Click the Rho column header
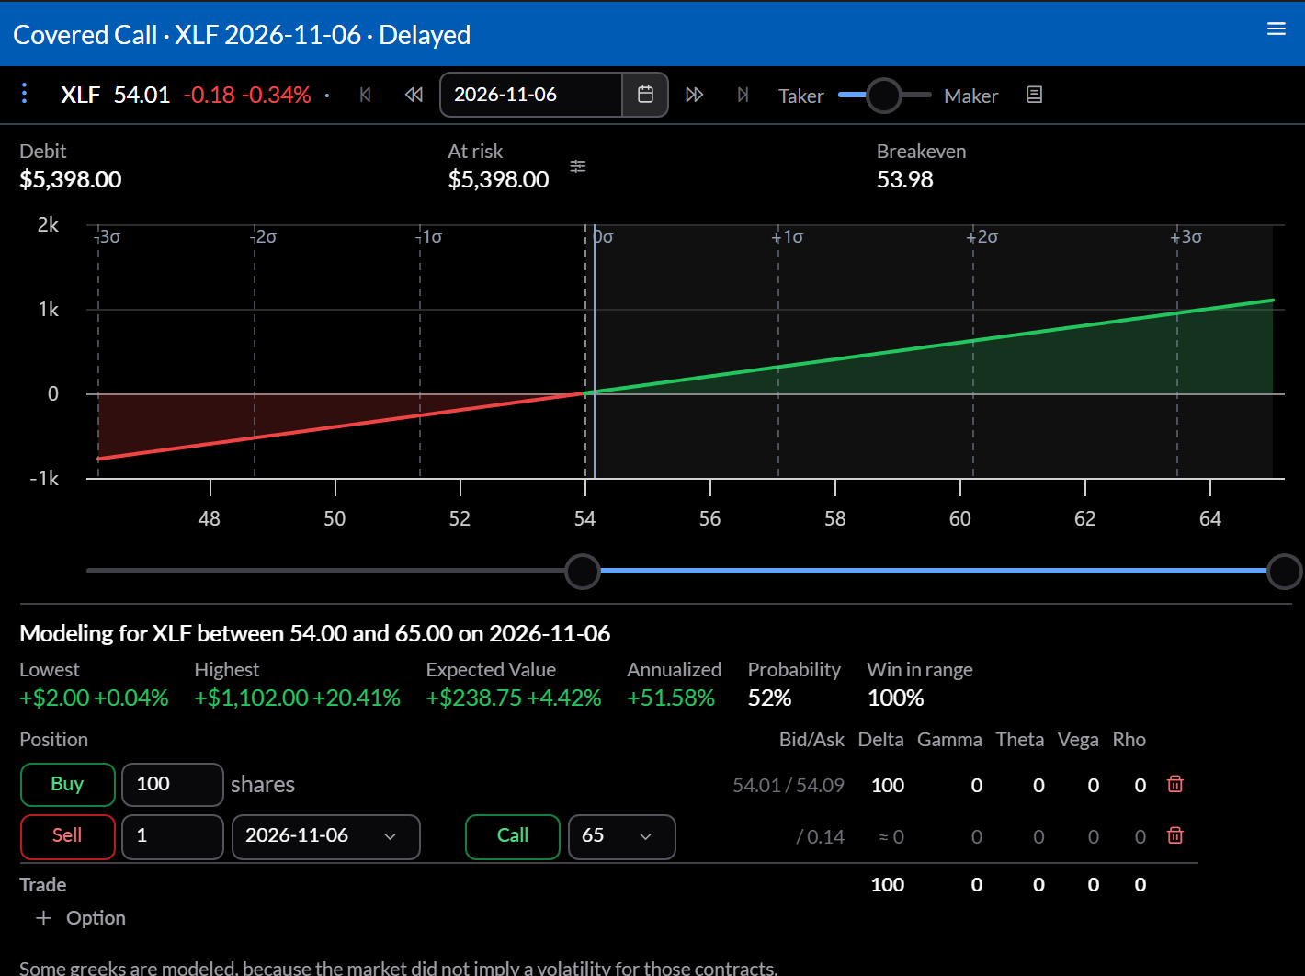This screenshot has width=1305, height=976. [x=1129, y=740]
